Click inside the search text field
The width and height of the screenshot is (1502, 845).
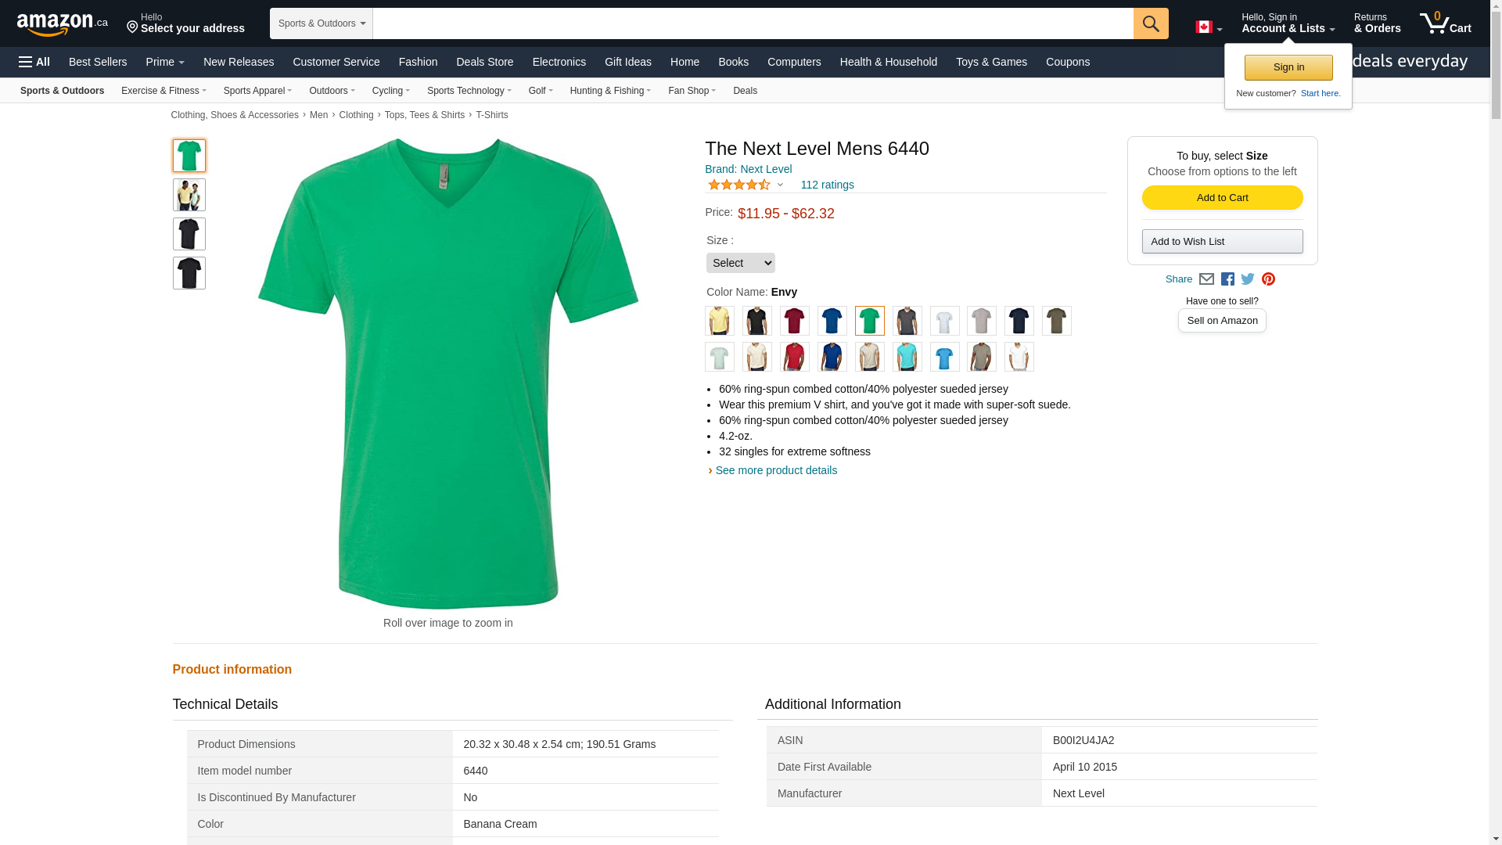(x=751, y=23)
